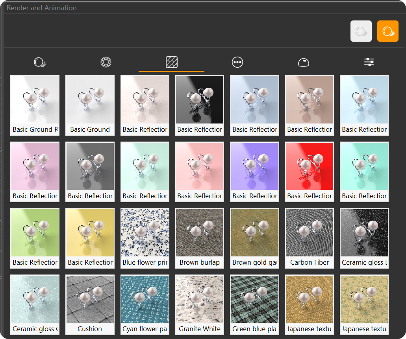Open the three-dots options tab icon
The image size is (406, 339).
(x=237, y=62)
